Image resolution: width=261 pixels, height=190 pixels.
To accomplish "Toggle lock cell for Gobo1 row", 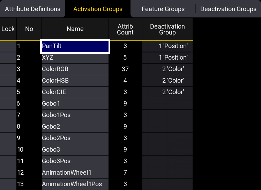I will tap(8, 104).
